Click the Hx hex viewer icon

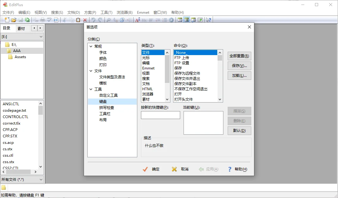pos(144,20)
